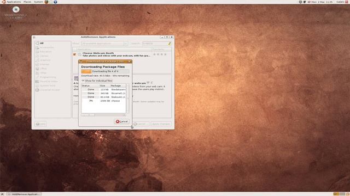The height and width of the screenshot is (196, 350).
Task: Click the Search input field
Action: tap(155, 44)
